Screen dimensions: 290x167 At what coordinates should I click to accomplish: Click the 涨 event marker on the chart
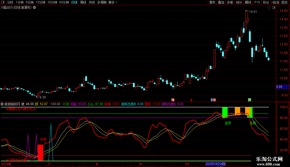pyautogui.click(x=214, y=100)
